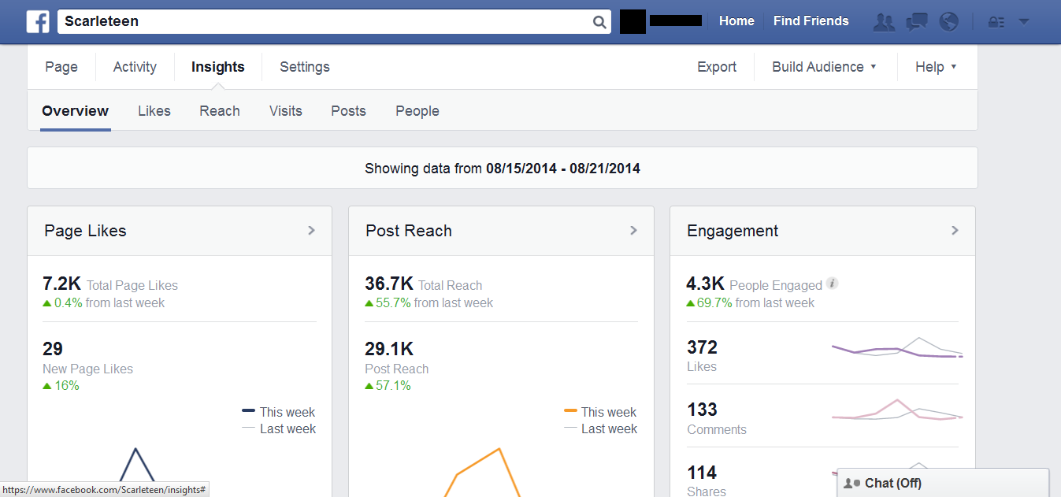
Task: Open the notifications globe icon
Action: (949, 22)
